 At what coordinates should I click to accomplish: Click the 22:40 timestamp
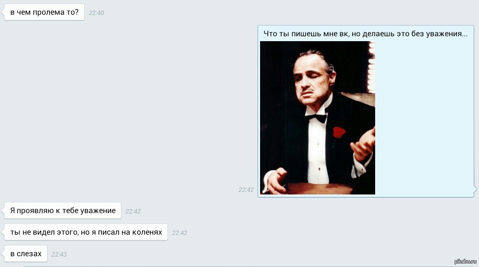(96, 13)
